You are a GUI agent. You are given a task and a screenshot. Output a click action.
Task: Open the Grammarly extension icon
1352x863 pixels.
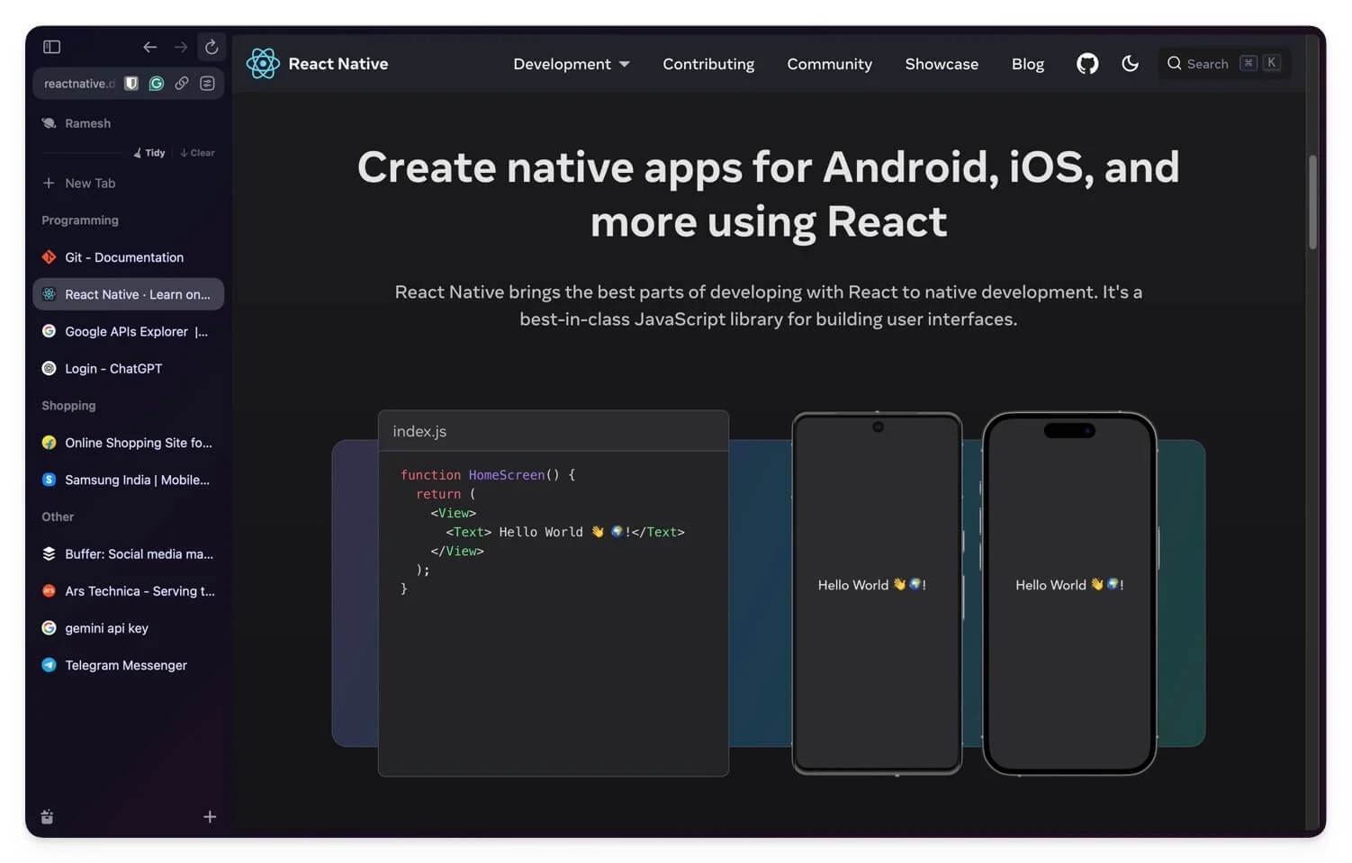(x=157, y=84)
